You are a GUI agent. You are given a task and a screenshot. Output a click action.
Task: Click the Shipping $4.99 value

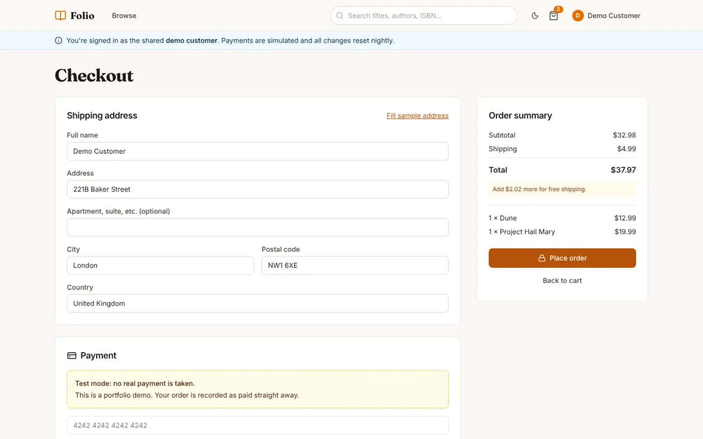(627, 149)
